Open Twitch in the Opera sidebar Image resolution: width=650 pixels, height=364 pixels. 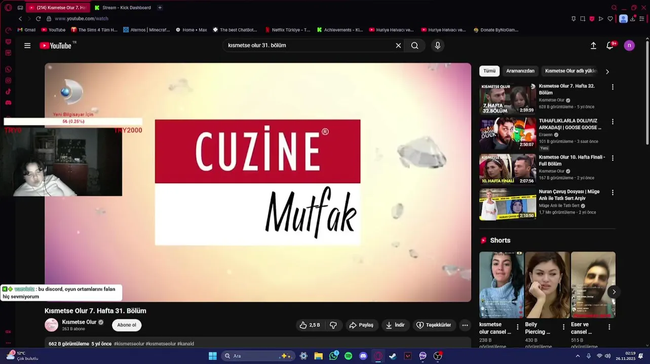(x=8, y=41)
